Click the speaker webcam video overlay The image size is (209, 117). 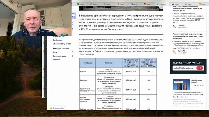point(36,18)
